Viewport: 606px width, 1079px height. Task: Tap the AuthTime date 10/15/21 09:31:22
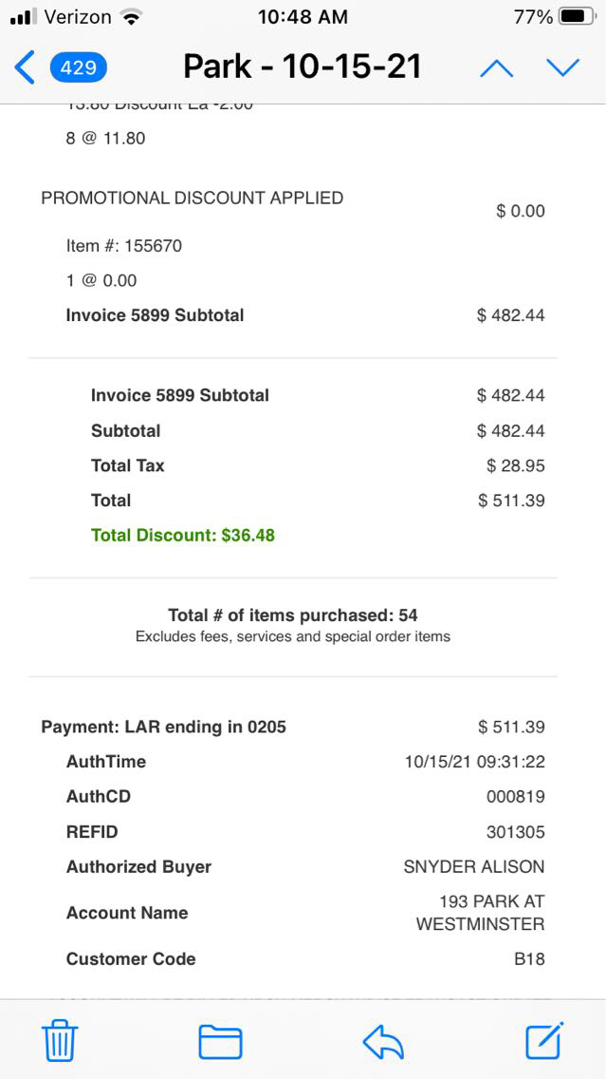474,762
